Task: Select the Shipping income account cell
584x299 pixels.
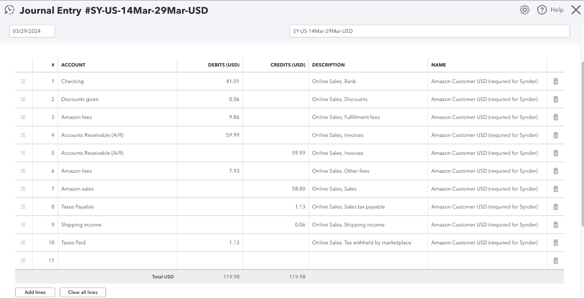Action: pos(117,224)
